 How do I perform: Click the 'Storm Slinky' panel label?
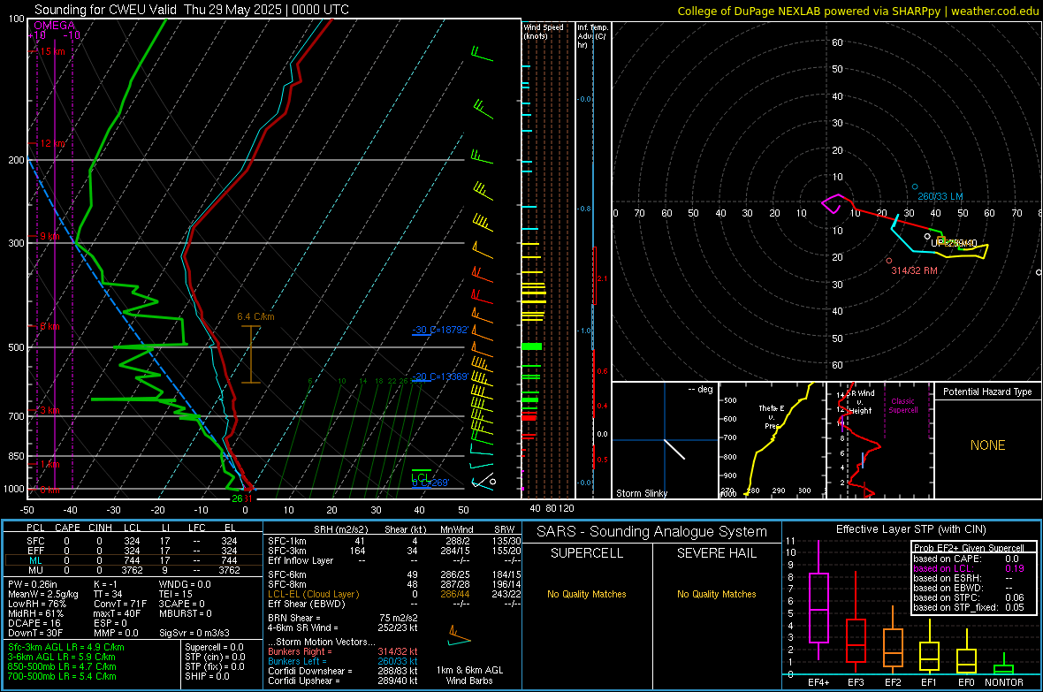641,493
